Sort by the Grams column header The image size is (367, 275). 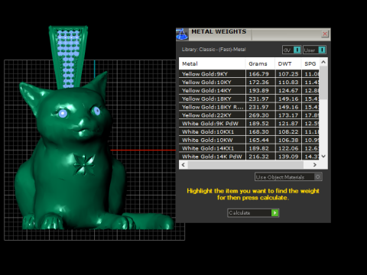coord(260,63)
